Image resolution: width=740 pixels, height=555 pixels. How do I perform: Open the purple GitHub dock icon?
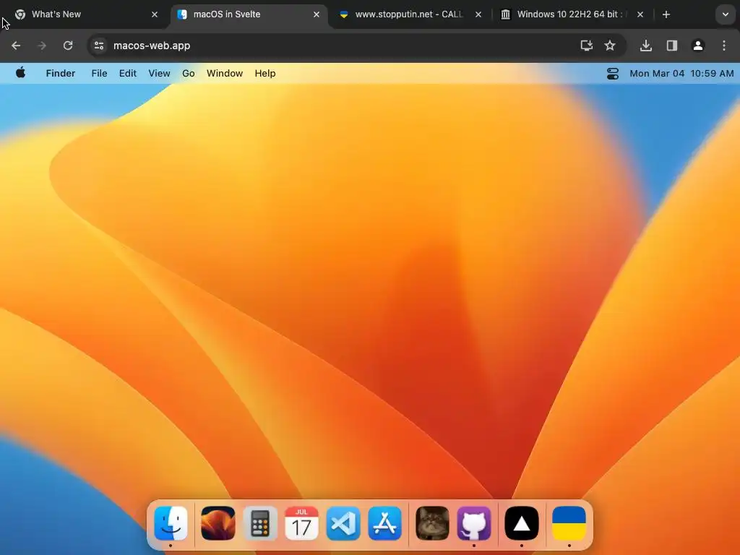pos(474,523)
